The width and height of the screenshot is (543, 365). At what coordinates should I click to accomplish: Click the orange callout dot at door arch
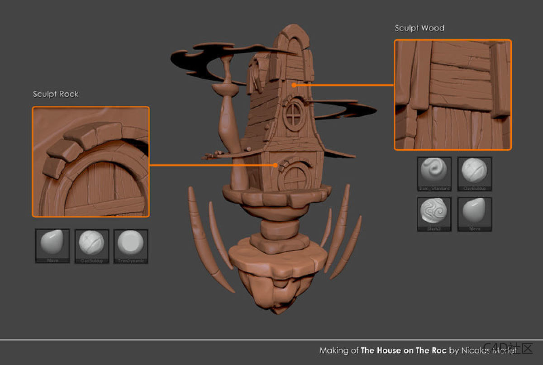click(275, 165)
